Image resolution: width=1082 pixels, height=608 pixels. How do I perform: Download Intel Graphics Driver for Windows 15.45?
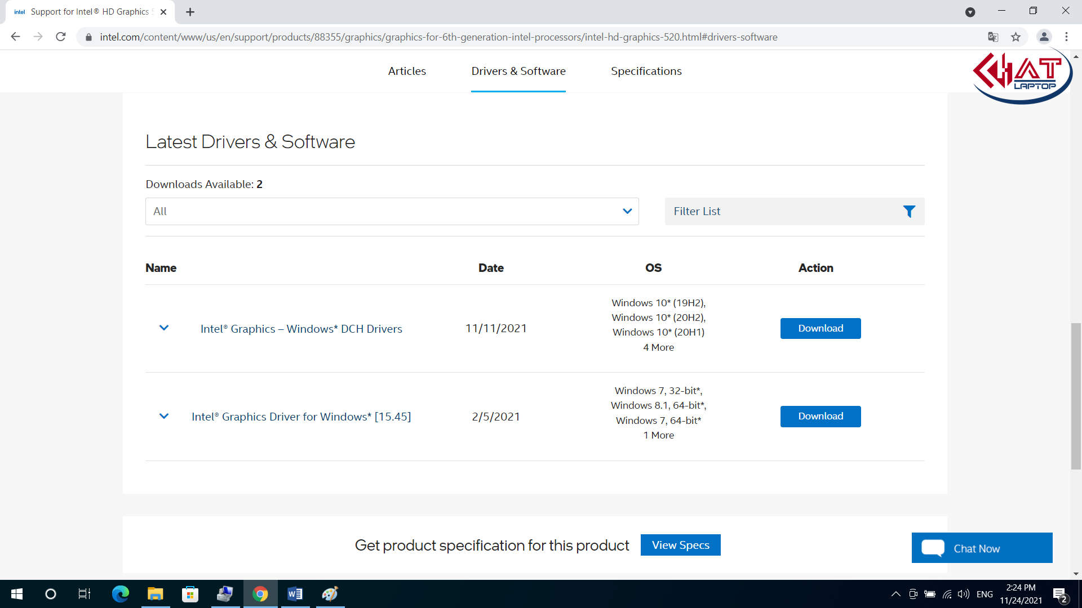[x=820, y=417]
